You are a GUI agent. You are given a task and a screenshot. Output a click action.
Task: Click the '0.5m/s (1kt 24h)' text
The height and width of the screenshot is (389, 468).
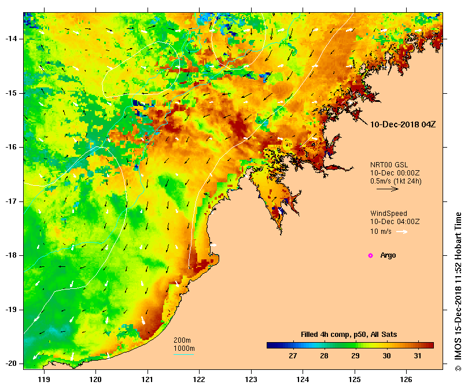coord(396,181)
